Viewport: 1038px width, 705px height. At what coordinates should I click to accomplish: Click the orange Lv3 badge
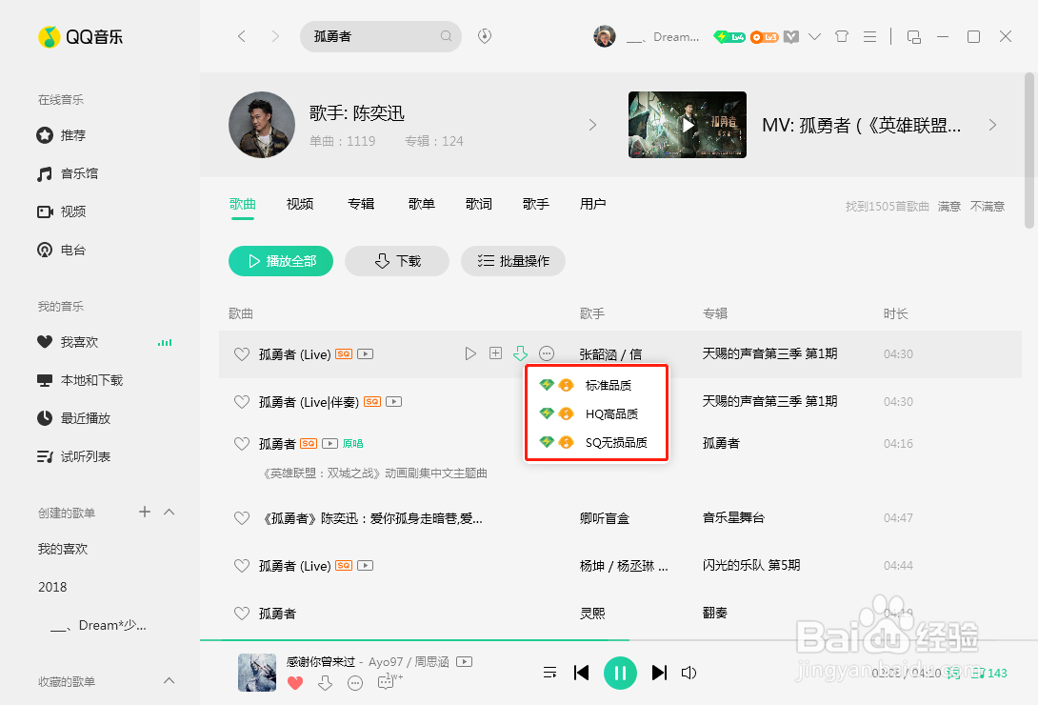pyautogui.click(x=765, y=37)
